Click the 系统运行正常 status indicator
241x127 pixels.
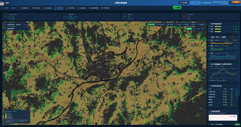click(207, 3)
